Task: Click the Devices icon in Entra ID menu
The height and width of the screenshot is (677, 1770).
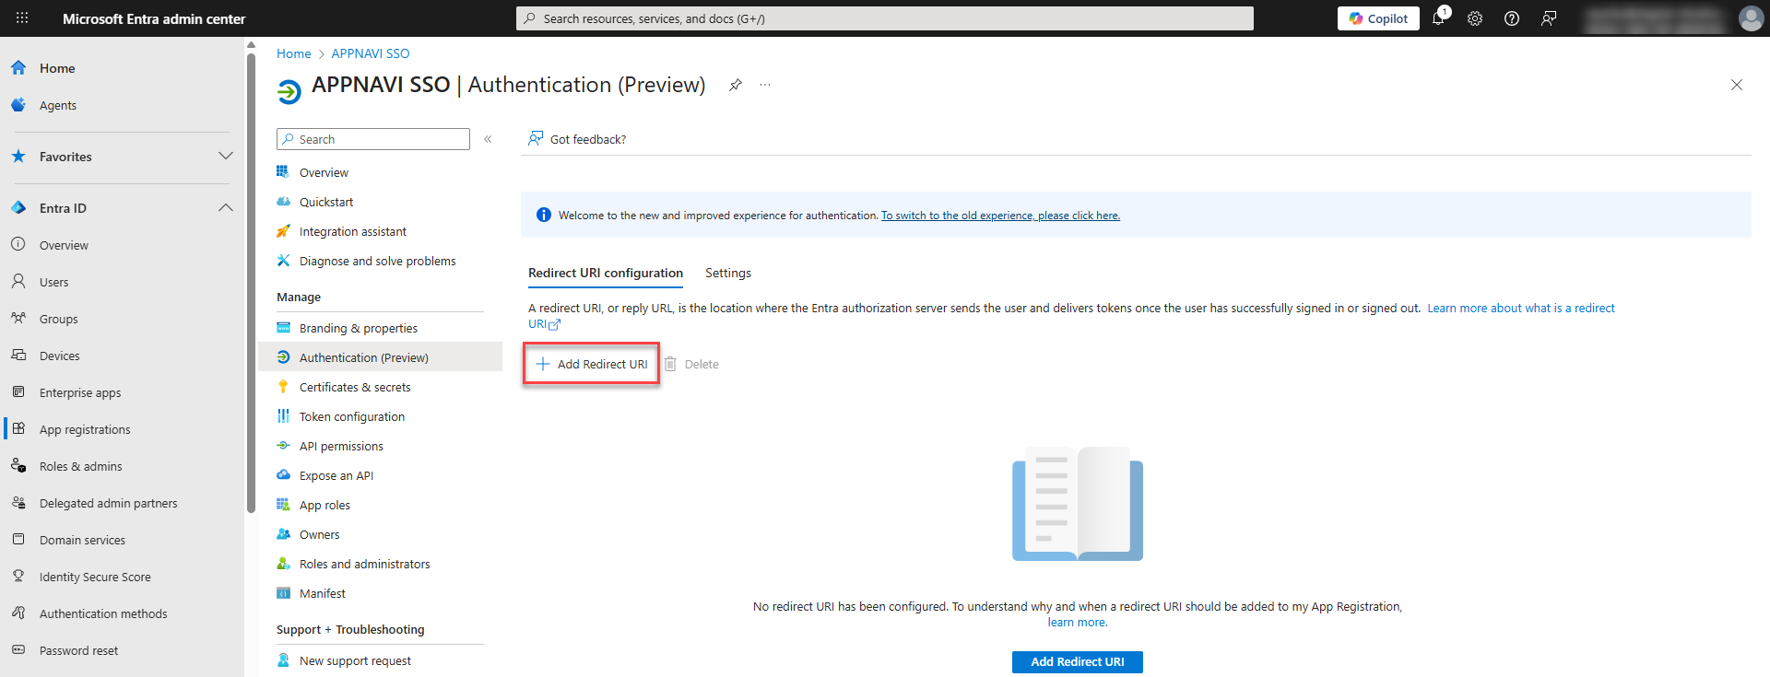Action: (x=18, y=356)
